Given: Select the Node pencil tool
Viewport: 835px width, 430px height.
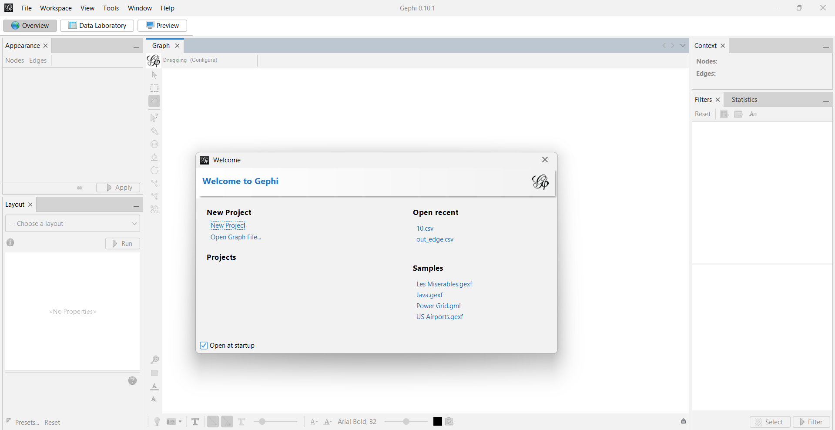Looking at the screenshot, I should pyautogui.click(x=154, y=170).
